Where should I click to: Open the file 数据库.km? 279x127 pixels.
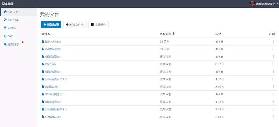pyautogui.click(x=52, y=87)
